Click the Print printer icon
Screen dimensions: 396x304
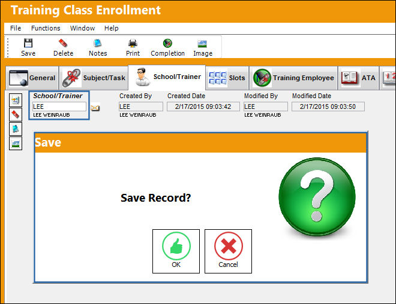click(133, 43)
